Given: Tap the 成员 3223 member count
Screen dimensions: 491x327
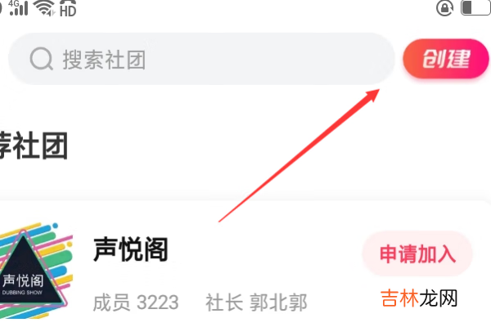Looking at the screenshot, I should coord(136,302).
